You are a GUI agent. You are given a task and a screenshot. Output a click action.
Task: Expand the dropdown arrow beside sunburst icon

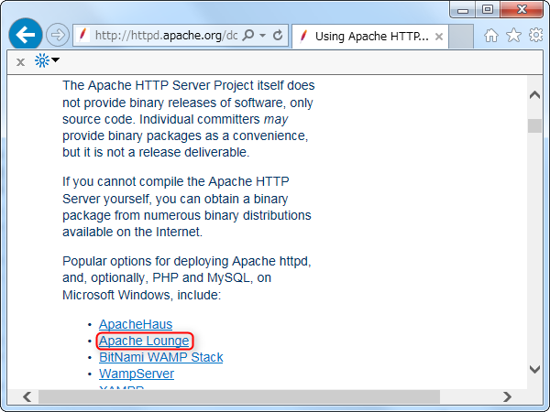[55, 60]
